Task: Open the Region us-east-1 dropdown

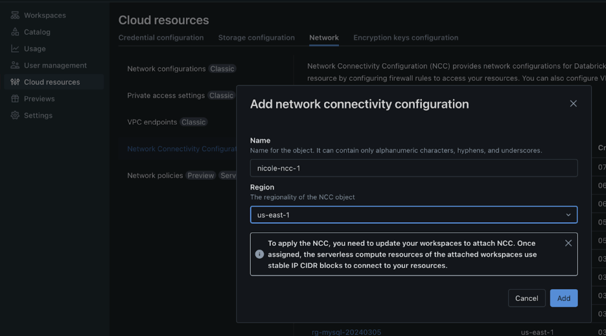Action: click(413, 215)
